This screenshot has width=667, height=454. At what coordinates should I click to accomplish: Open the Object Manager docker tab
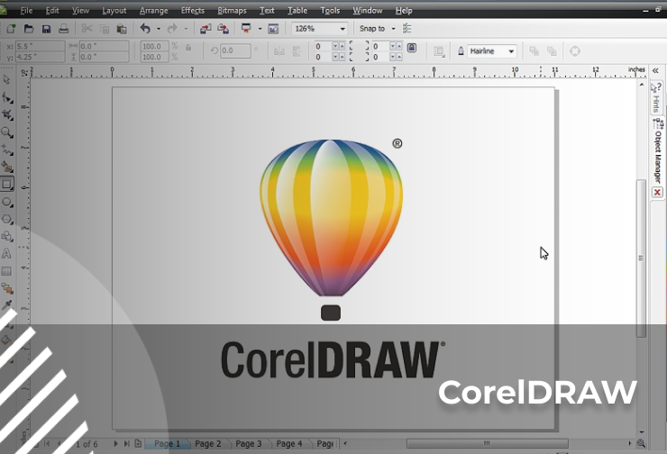tap(657, 157)
